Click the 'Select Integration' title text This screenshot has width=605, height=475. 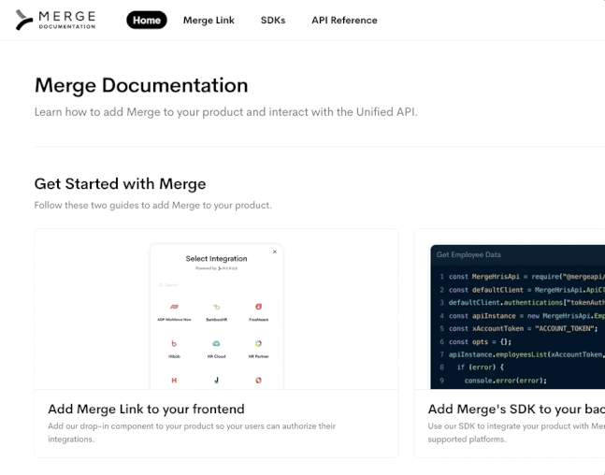coord(216,258)
